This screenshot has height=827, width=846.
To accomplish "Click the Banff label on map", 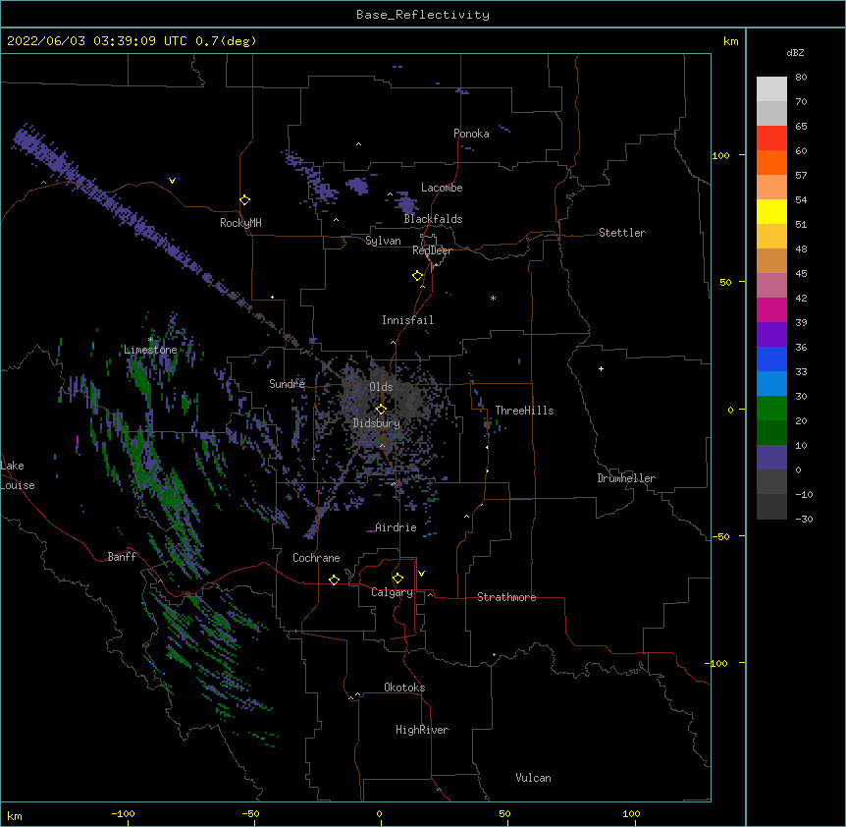I will click(122, 557).
